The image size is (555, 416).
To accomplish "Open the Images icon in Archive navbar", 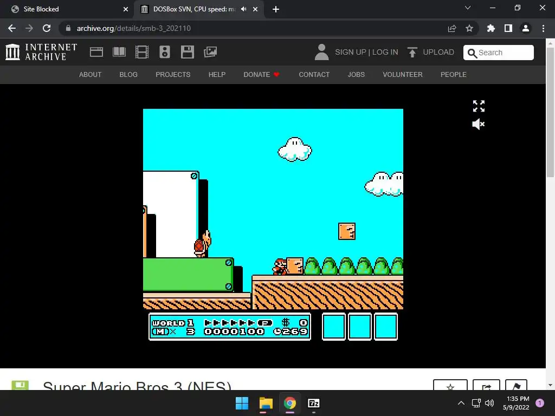I will [x=210, y=52].
